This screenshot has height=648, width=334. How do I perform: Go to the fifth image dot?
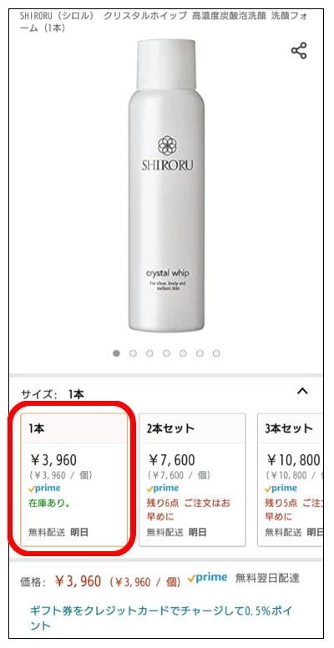(183, 353)
